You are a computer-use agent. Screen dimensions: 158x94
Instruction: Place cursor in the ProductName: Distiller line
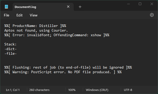click(x=35, y=26)
